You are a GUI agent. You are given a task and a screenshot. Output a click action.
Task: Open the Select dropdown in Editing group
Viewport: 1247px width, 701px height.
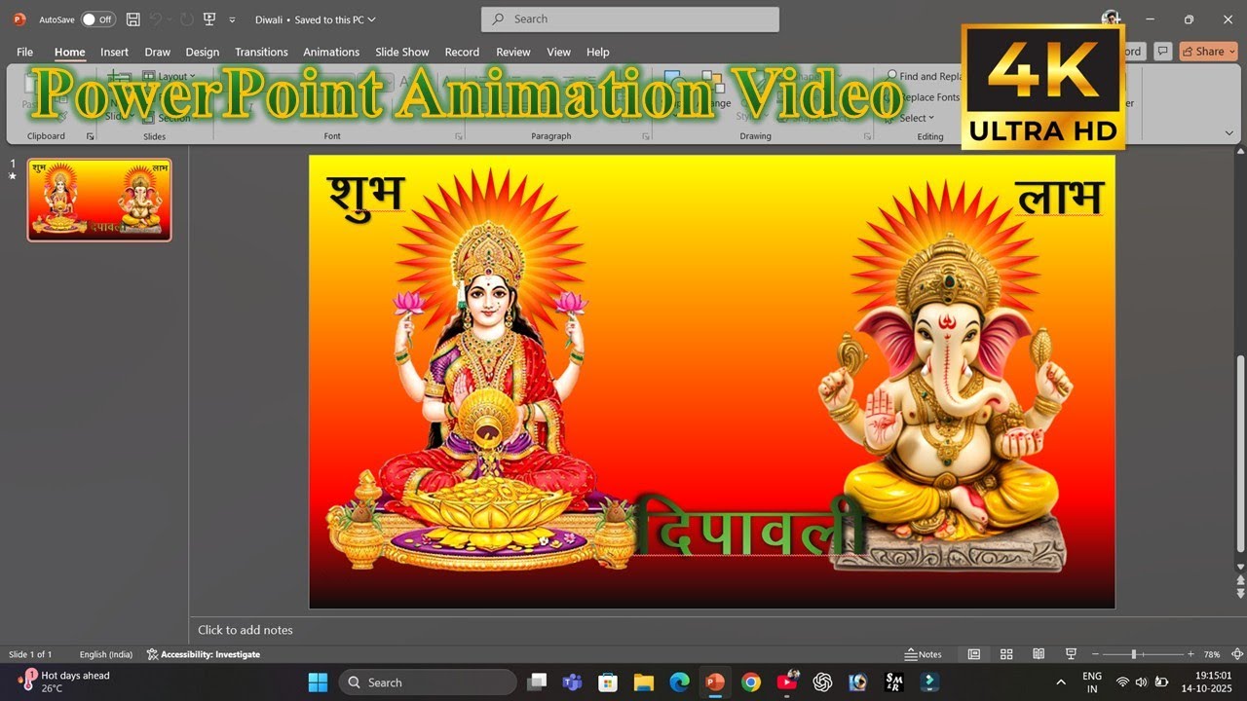point(916,118)
